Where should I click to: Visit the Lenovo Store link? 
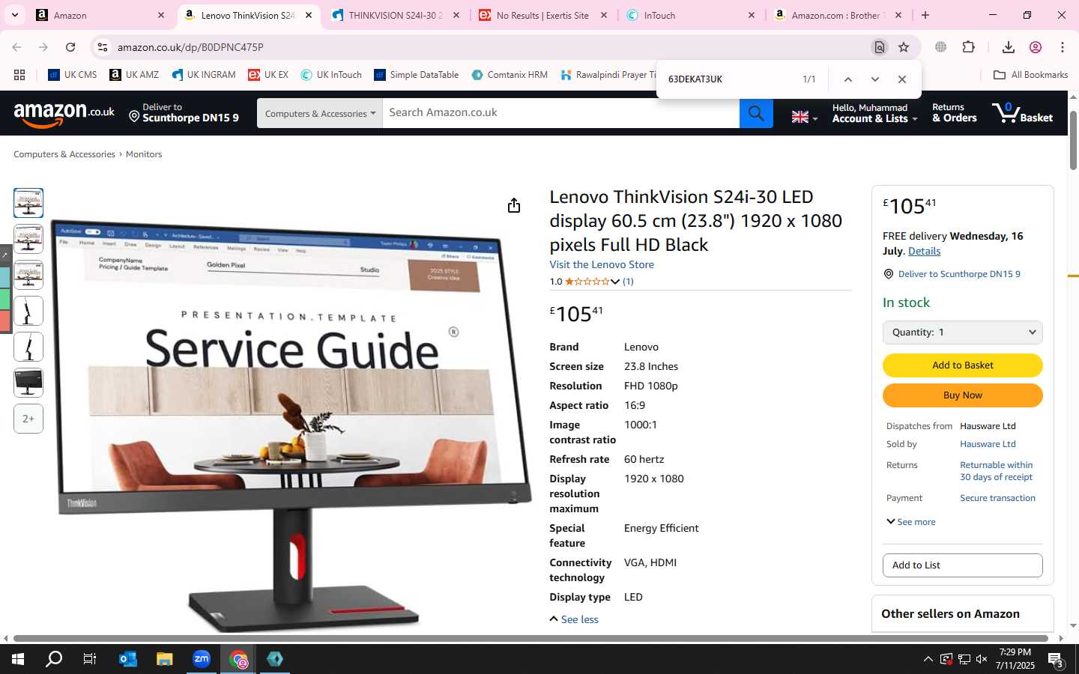602,264
